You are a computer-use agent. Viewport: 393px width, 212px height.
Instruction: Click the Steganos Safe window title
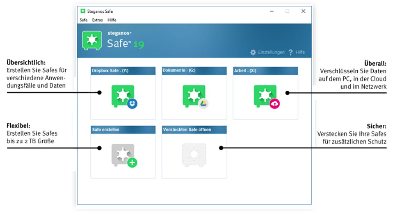coord(100,11)
